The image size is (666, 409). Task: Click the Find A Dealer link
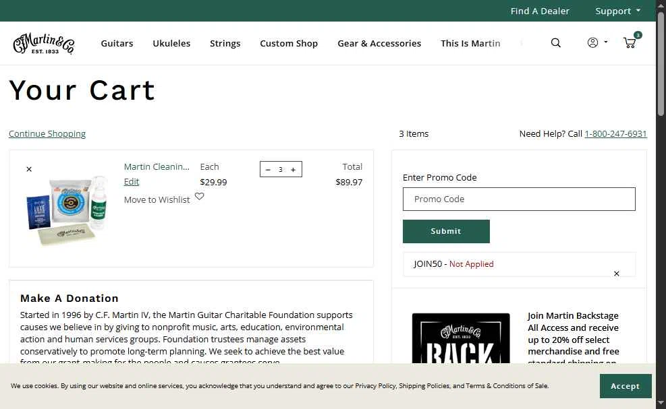coord(540,11)
